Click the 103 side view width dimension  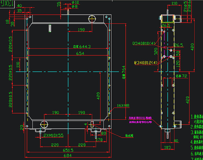[167, 147]
